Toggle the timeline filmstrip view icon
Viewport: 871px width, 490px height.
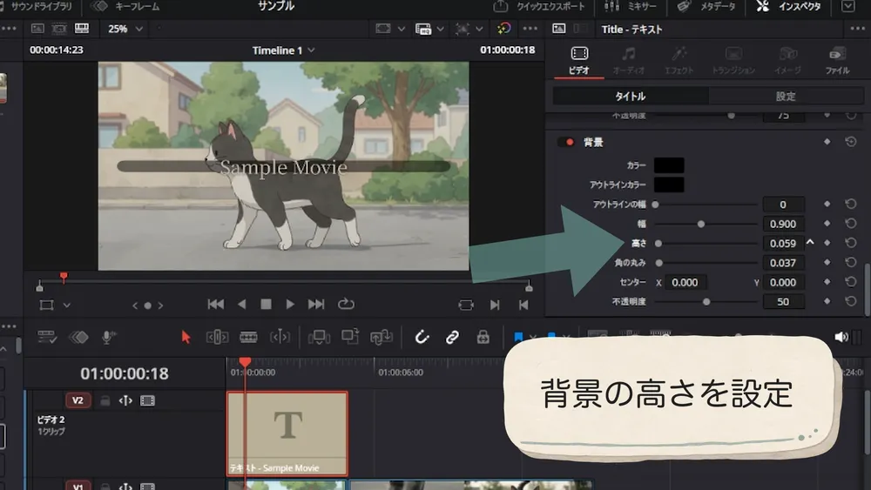point(82,29)
